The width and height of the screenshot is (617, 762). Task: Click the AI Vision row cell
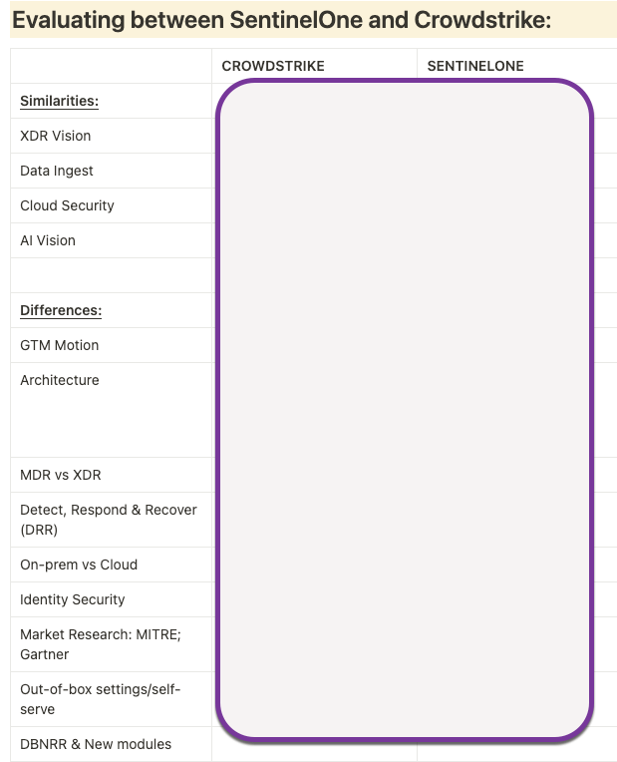[x=48, y=240]
